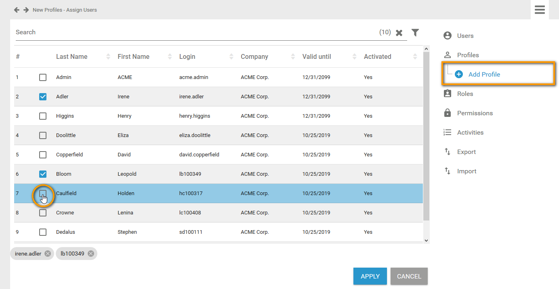The image size is (559, 289).
Task: Check the box for Admin ACME
Action: tap(43, 77)
